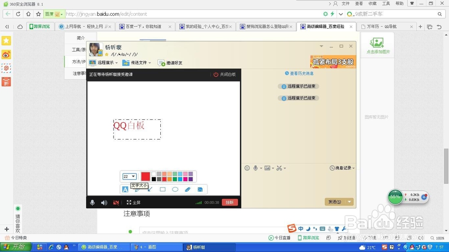Select the rectangle shape tool

(x=163, y=189)
